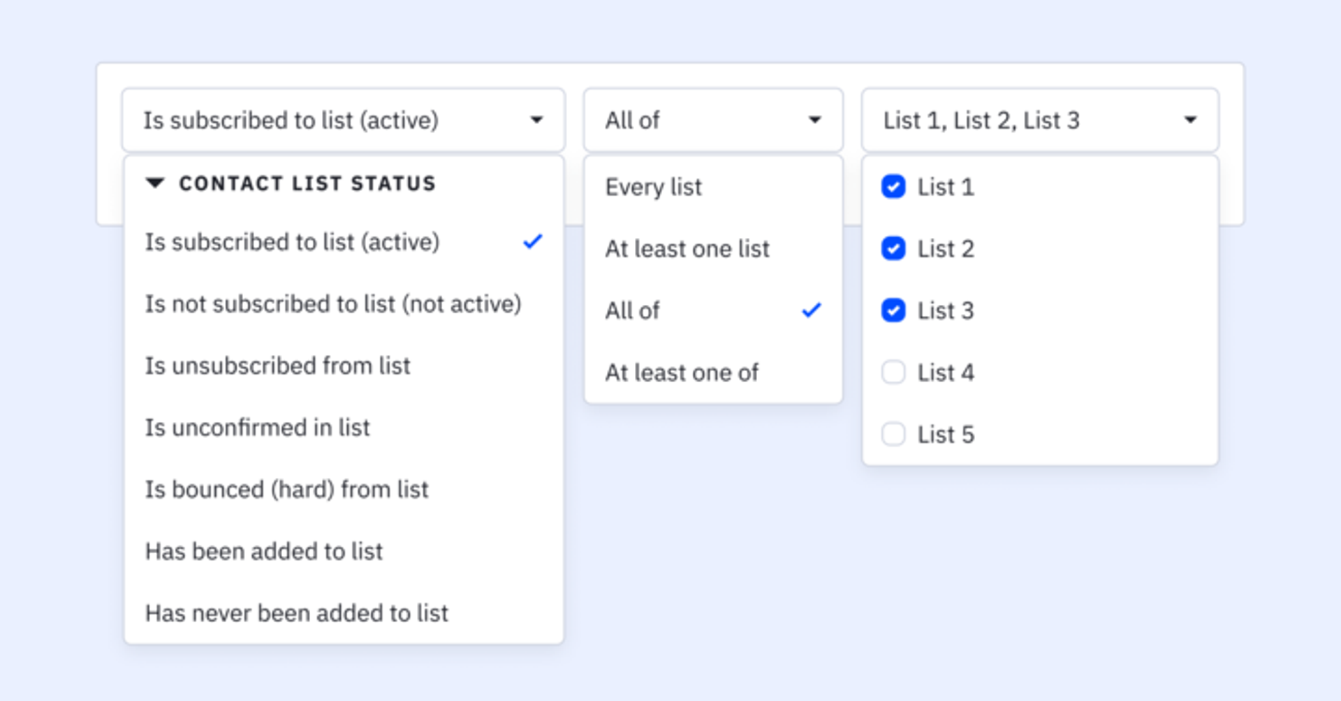Screen dimensions: 1341x701
Task: Choose 'At least one of' match option
Action: point(682,372)
